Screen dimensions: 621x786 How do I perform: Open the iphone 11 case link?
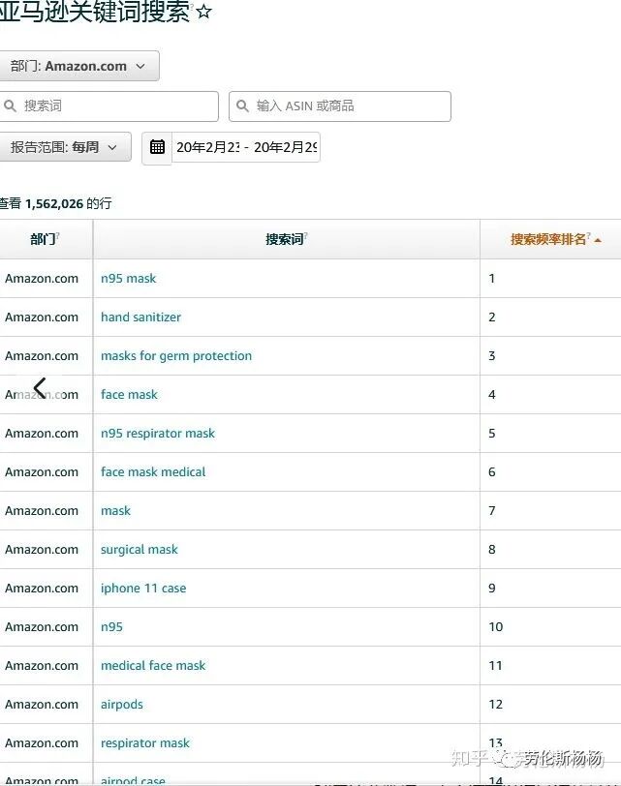point(143,588)
